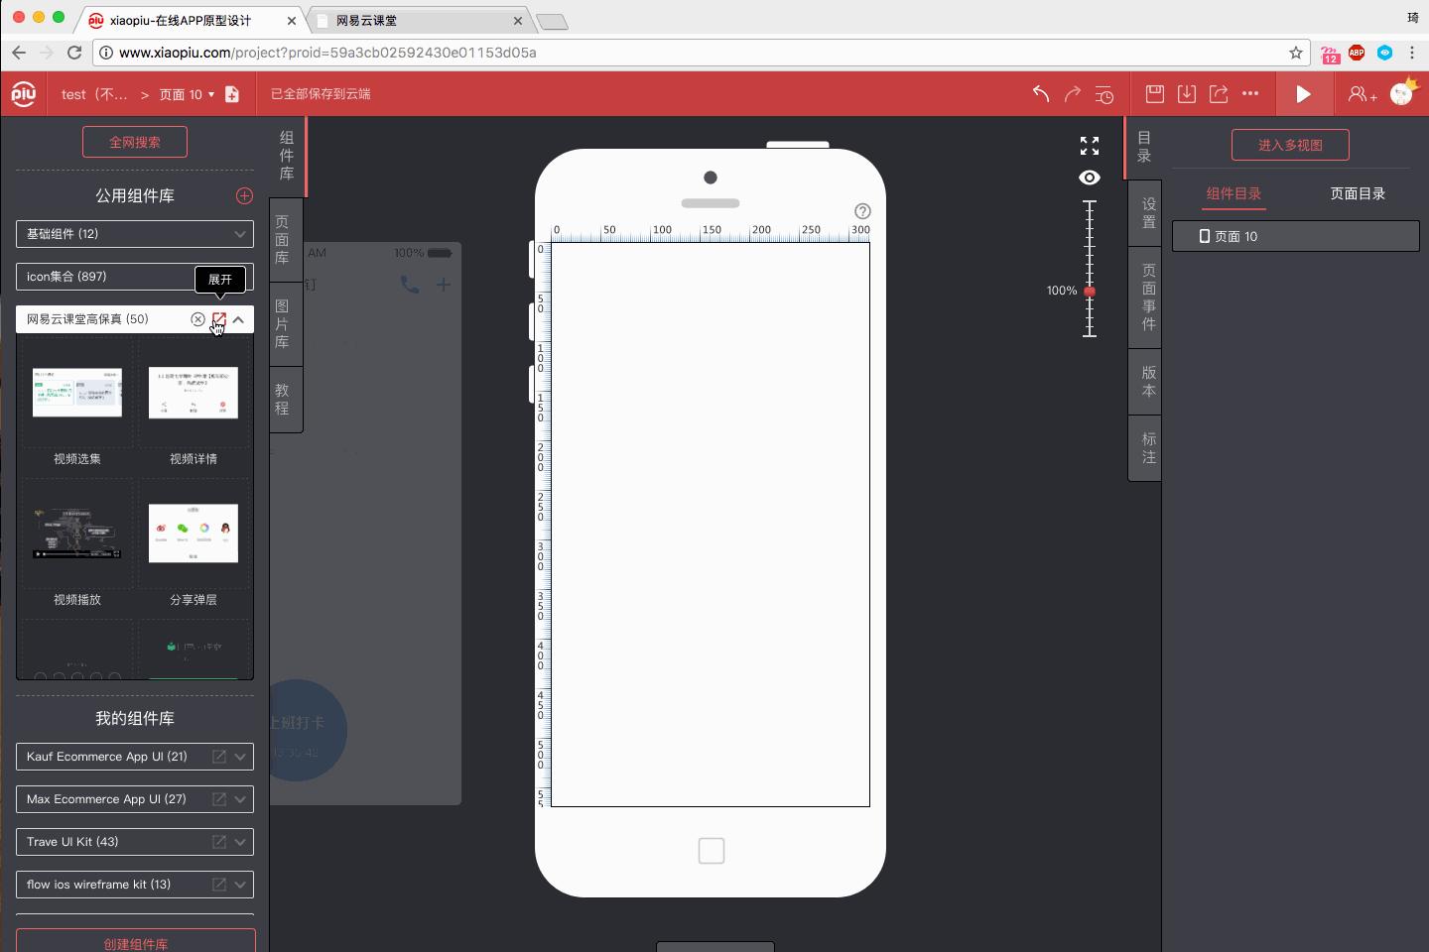Share the project with the export icon

(1219, 93)
